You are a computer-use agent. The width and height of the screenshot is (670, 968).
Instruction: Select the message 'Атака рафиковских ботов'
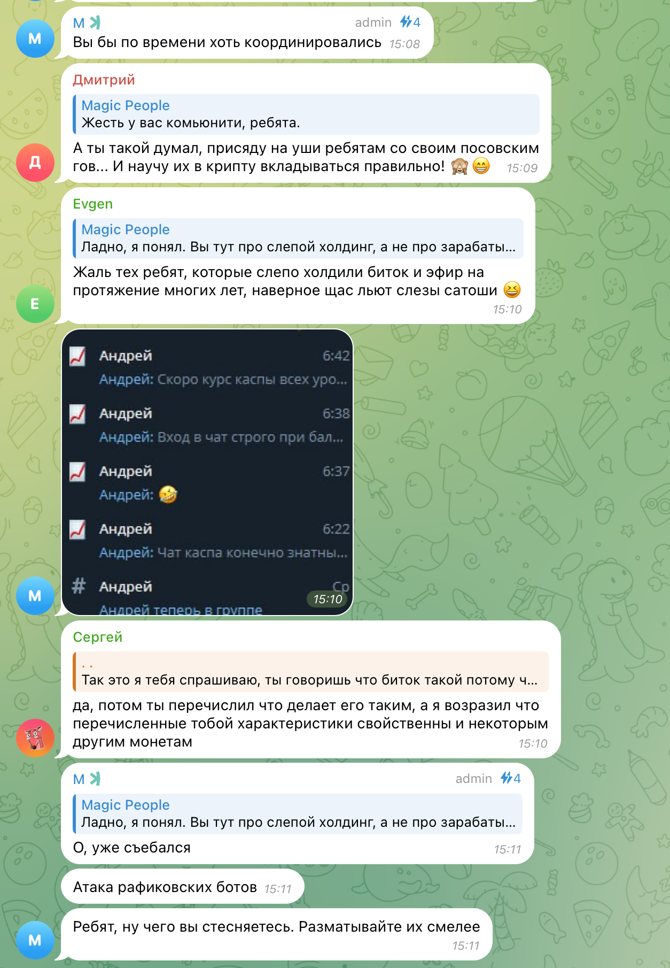183,887
